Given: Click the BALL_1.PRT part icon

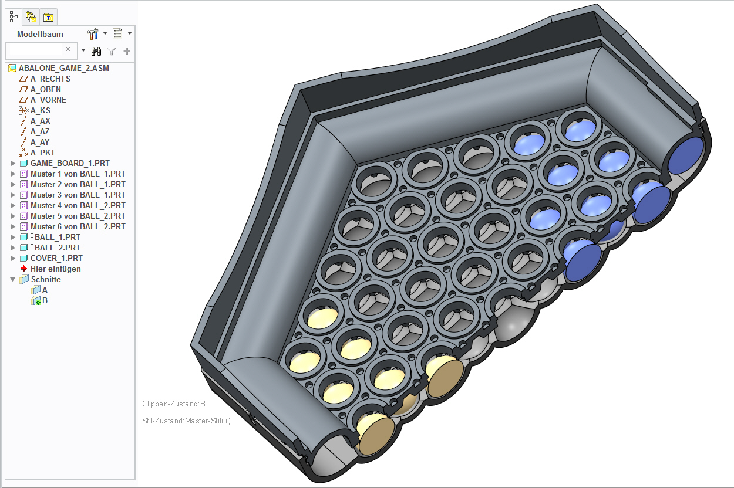Looking at the screenshot, I should click(x=24, y=237).
